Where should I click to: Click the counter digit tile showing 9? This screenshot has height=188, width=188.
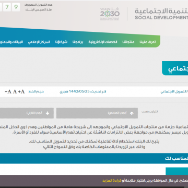16,7
